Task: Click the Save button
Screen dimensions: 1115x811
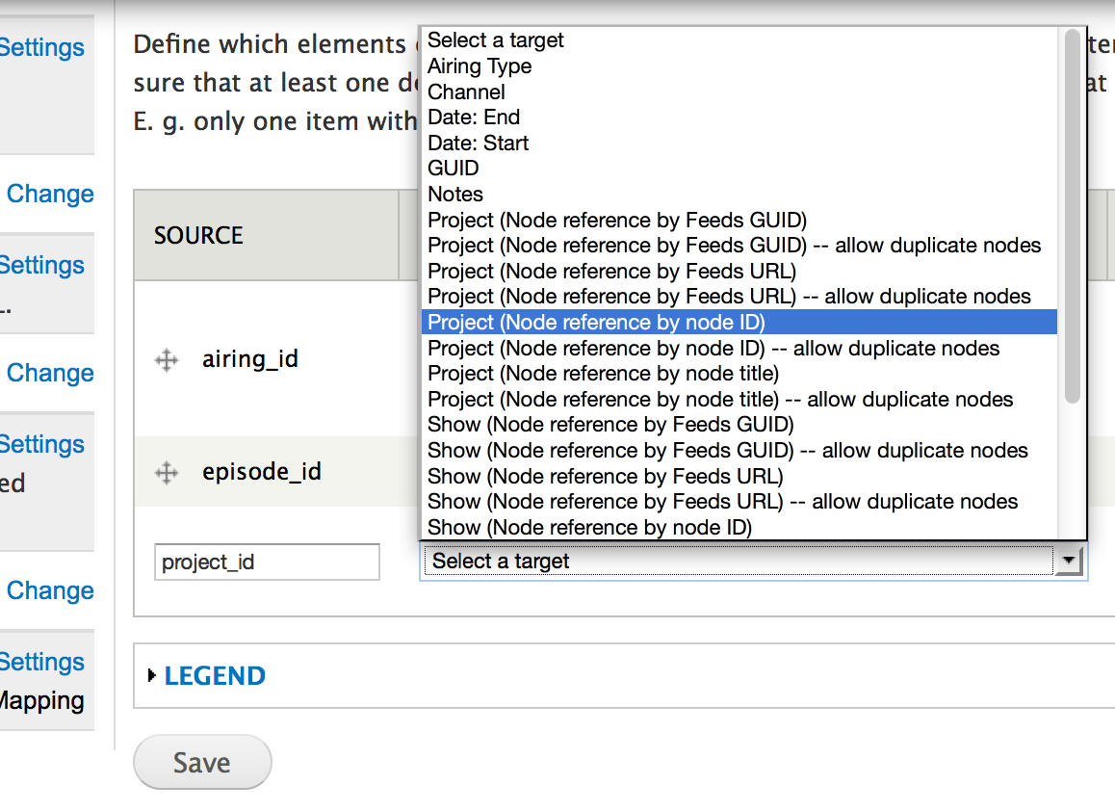Action: pos(202,763)
